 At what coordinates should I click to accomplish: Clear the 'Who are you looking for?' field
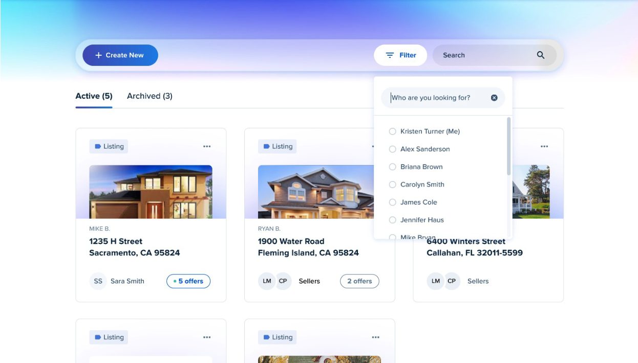(494, 98)
